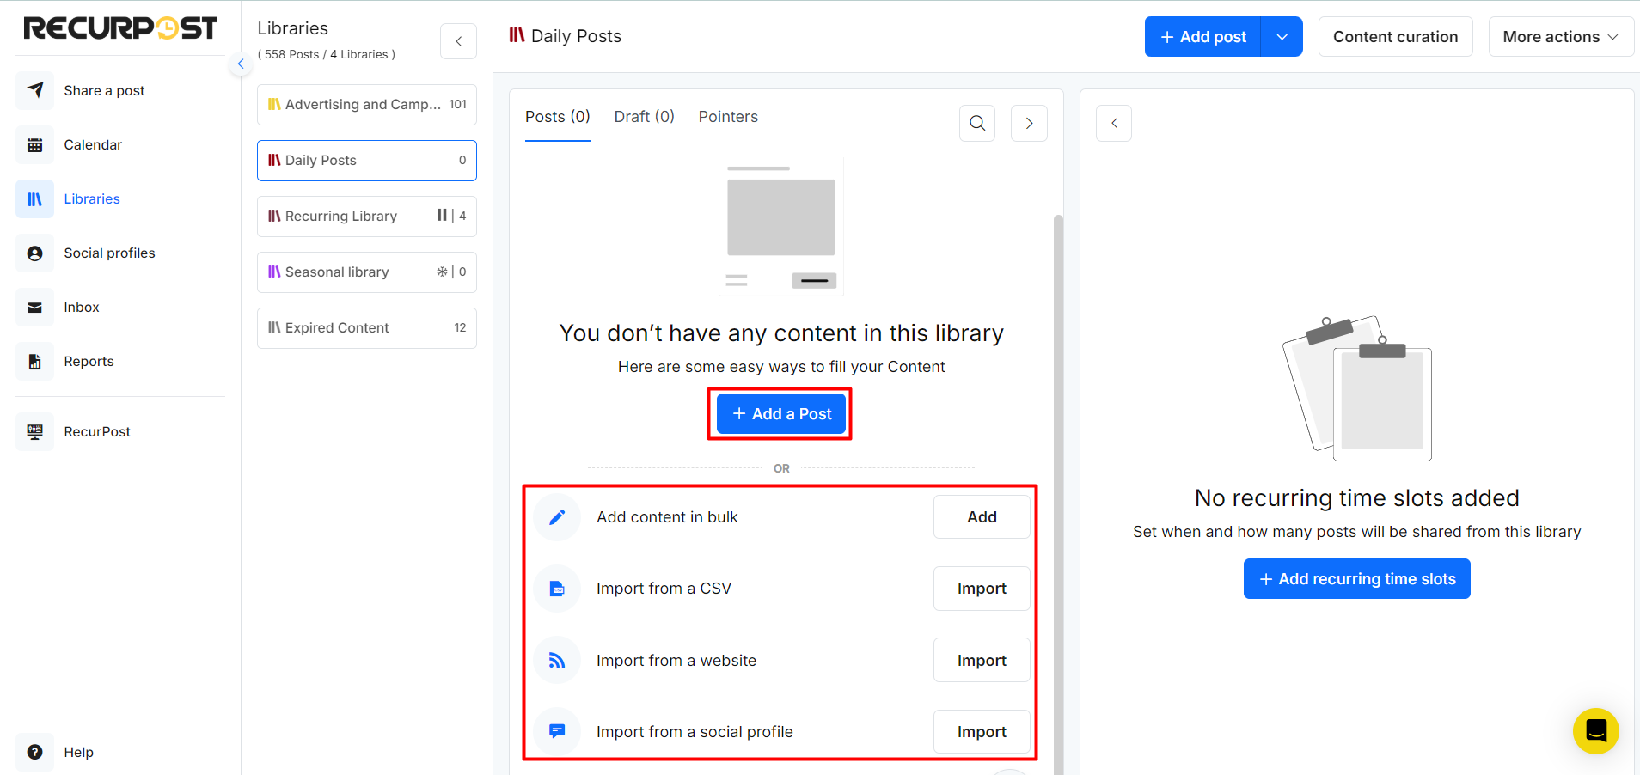Collapse the time slots panel chevron

coord(1114,123)
